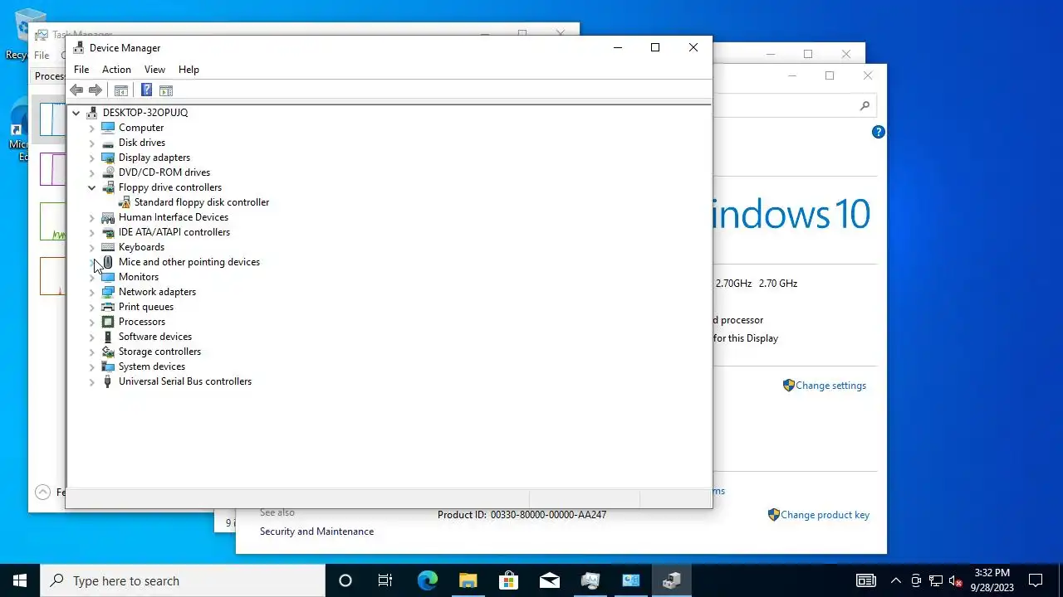
Task: Open the File menu in Task Manager window
Action: (42, 56)
